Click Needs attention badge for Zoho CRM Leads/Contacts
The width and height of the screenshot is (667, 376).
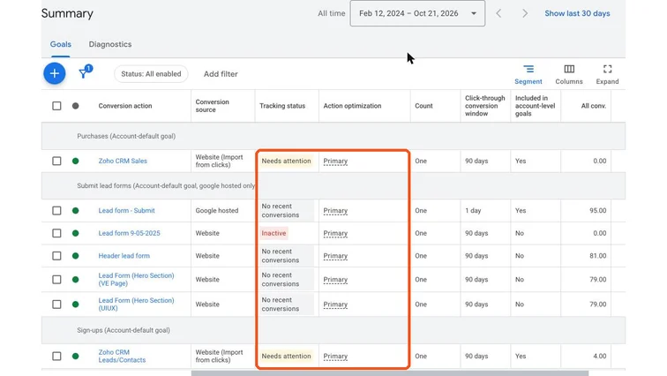tap(286, 356)
